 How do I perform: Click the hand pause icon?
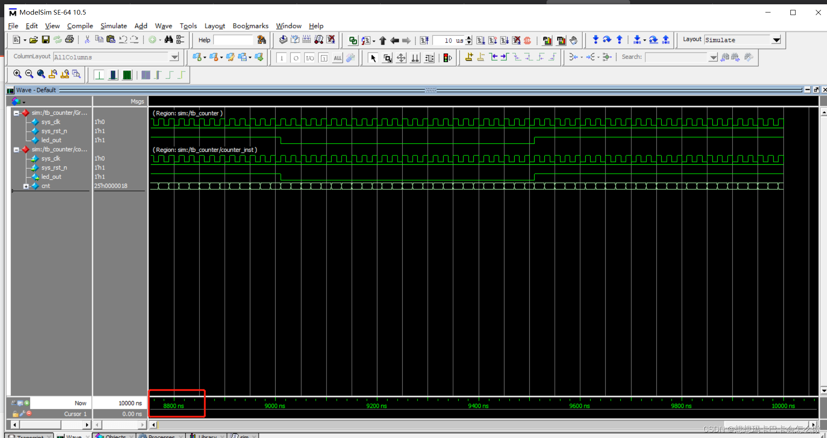[x=574, y=40]
